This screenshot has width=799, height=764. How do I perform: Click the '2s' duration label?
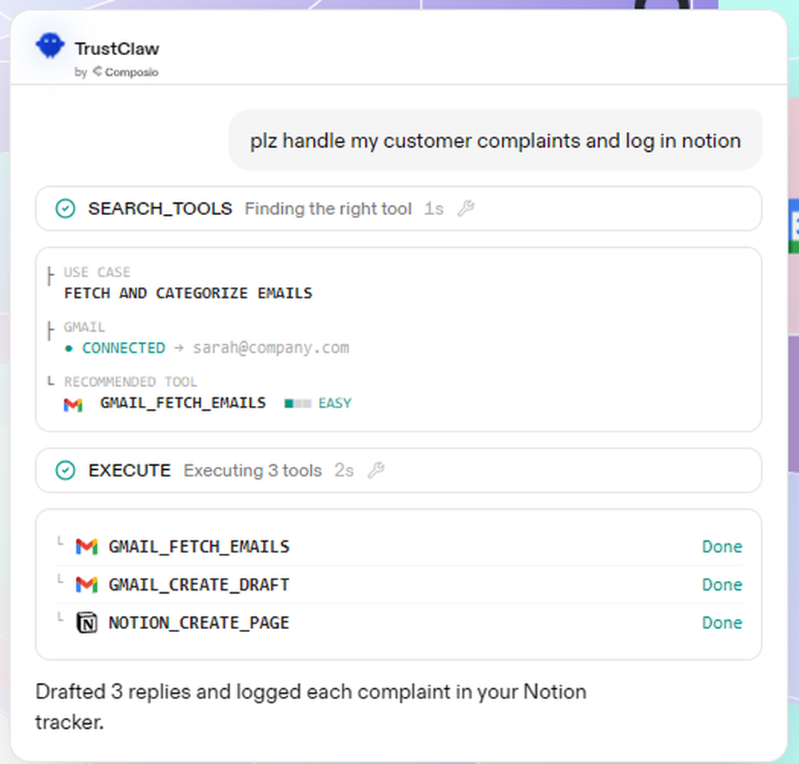344,471
